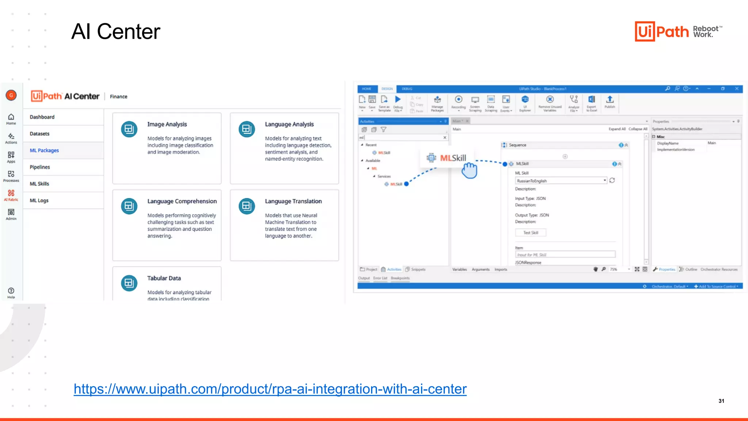Viewport: 748px width, 421px height.
Task: Open UI Explorer from the ribbon
Action: pos(525,103)
